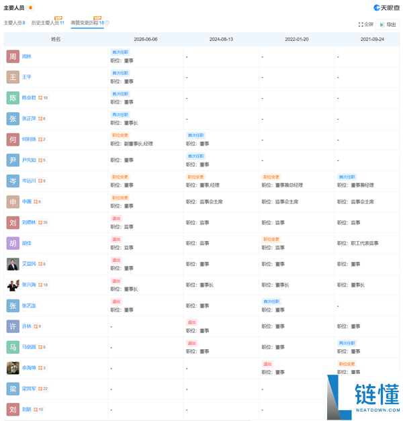
Task: Click the 全屏 fullscreen icon
Action: tap(361, 25)
